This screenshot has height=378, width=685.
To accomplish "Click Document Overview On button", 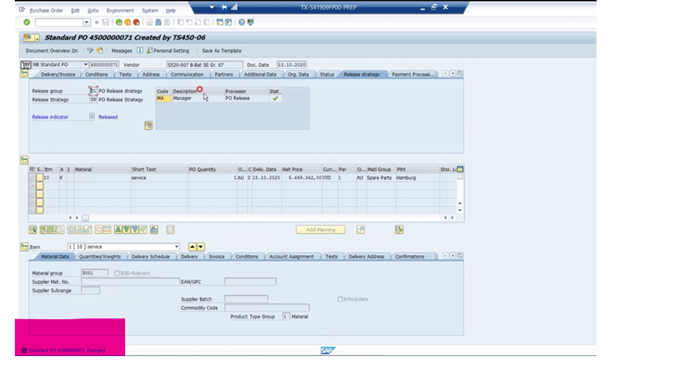I will 52,51.
